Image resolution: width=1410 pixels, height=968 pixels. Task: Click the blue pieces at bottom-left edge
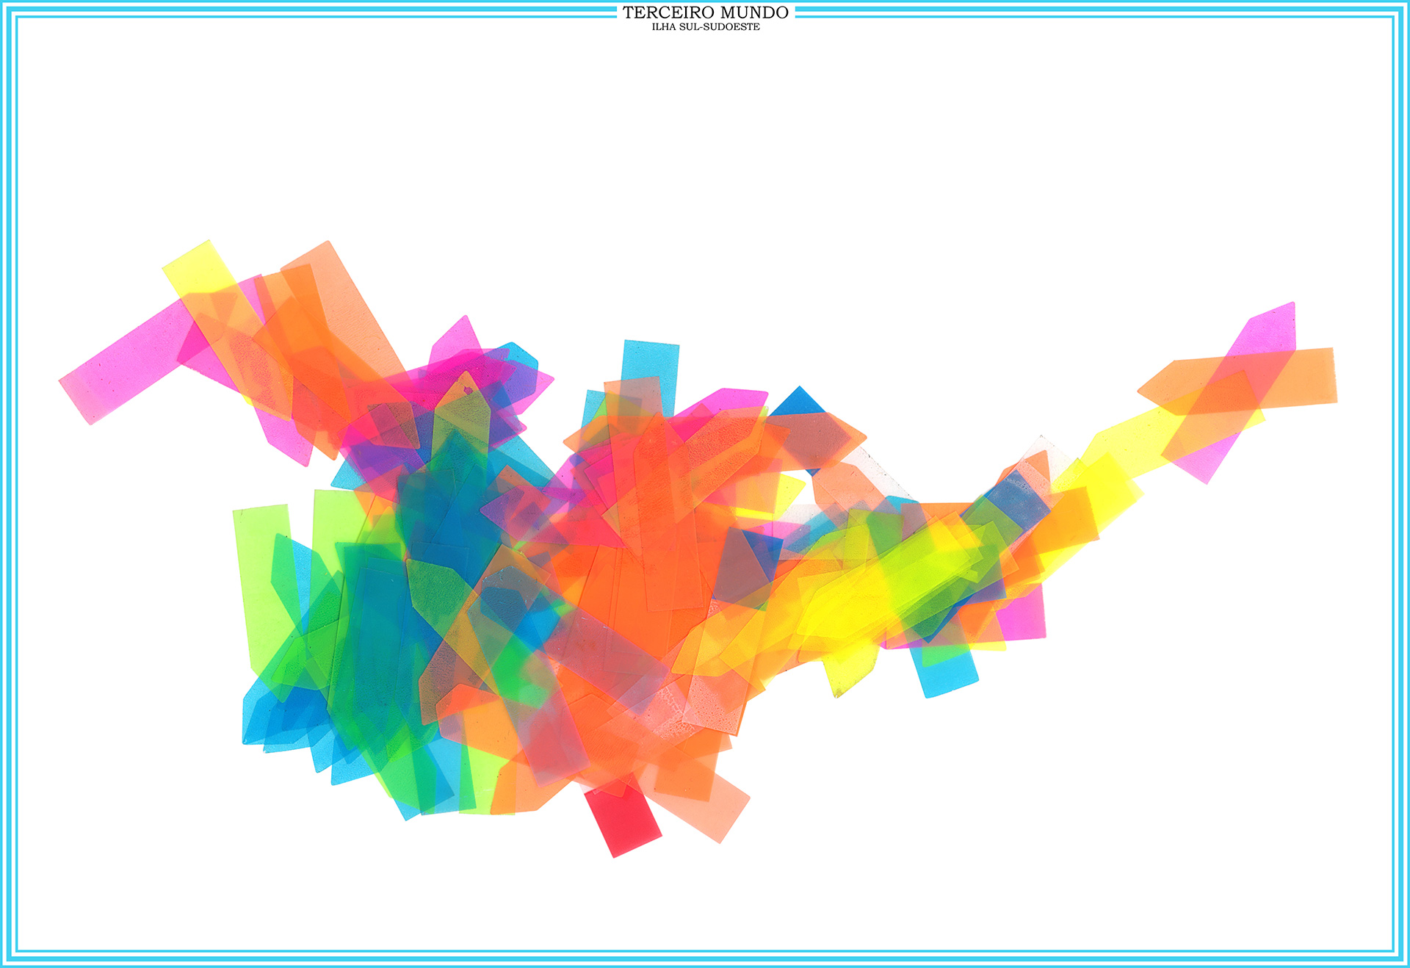point(272,716)
